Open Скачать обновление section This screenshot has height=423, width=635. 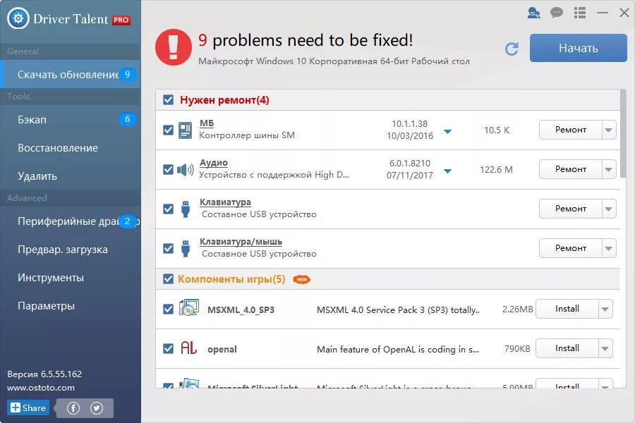point(71,75)
